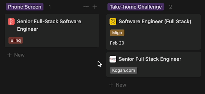Click the Feb 20 date on Miga card

pos(117,43)
